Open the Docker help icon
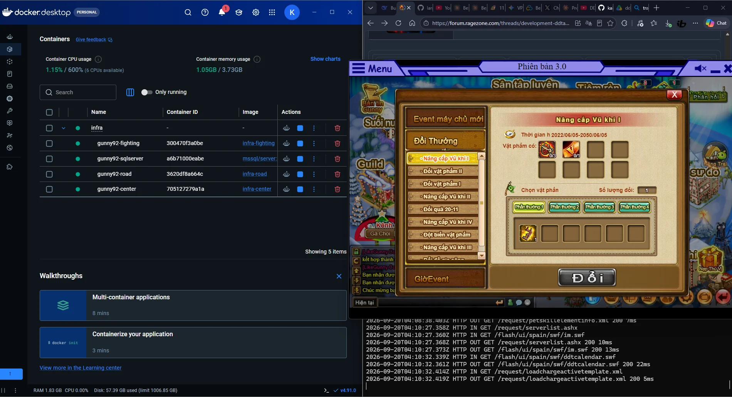Screen dimensions: 732x397 point(205,12)
